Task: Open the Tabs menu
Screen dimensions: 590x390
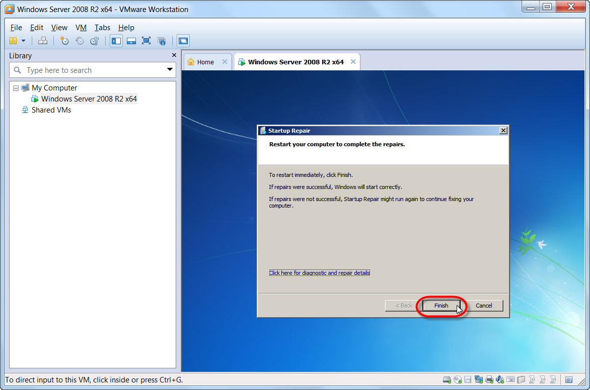Action: click(102, 28)
